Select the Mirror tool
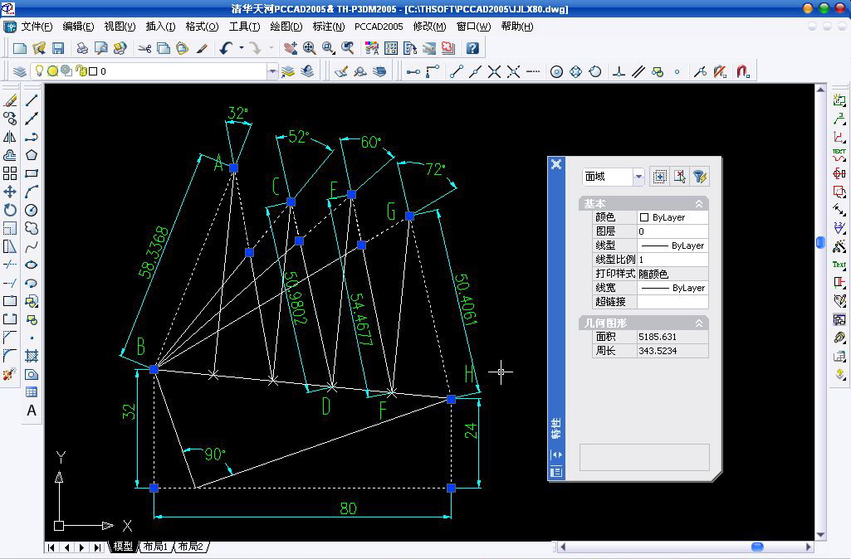851x559 pixels. (x=10, y=137)
